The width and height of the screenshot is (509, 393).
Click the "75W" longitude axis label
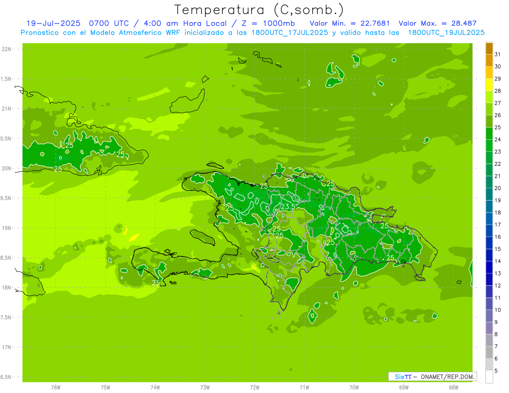click(106, 387)
